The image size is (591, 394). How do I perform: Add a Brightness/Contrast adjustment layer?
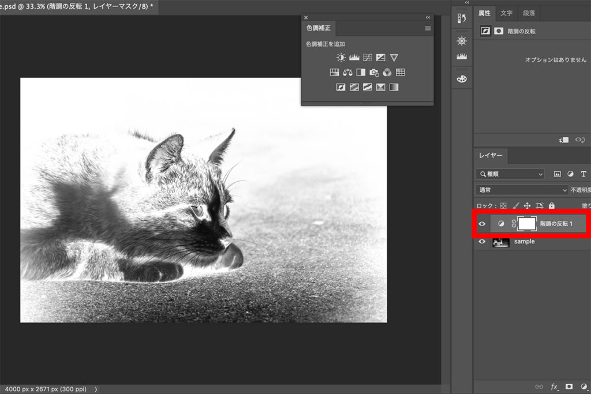tap(341, 57)
